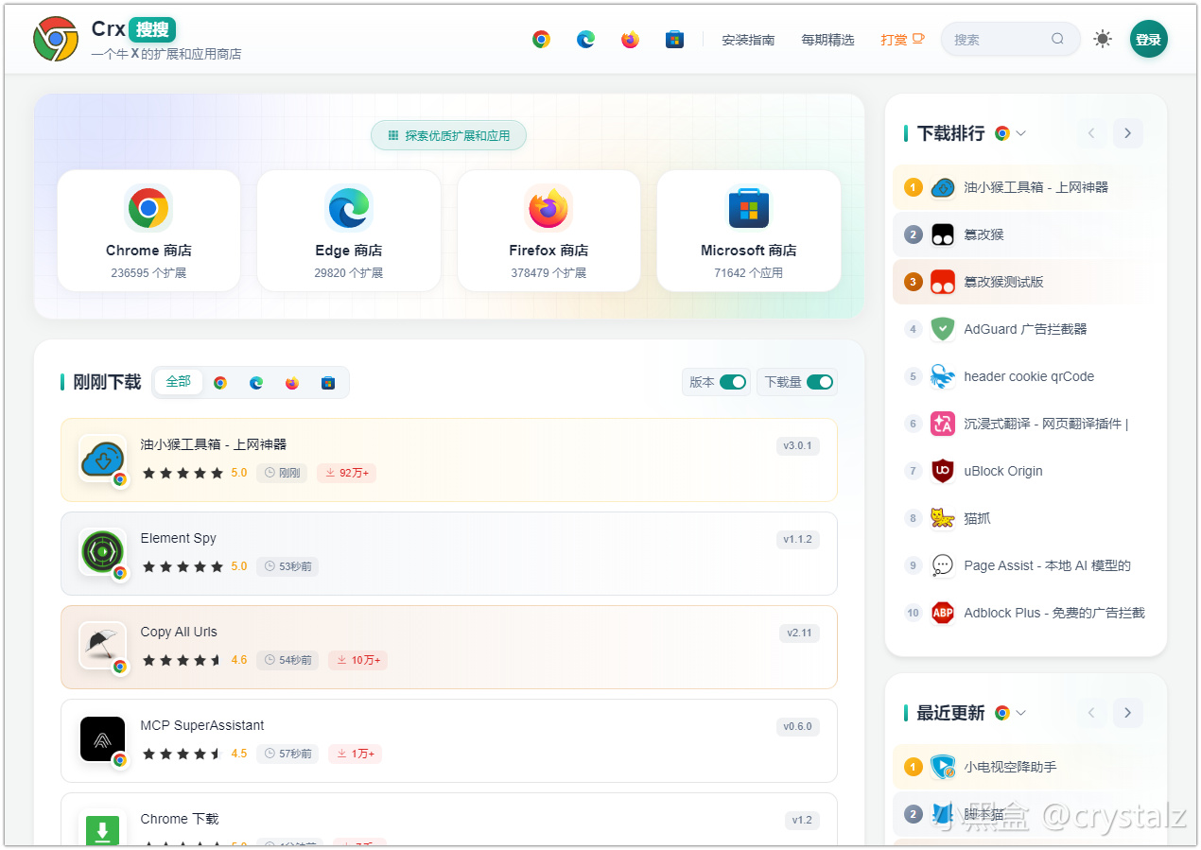Click the 打赏 link
This screenshot has width=1201, height=850.
[x=902, y=40]
